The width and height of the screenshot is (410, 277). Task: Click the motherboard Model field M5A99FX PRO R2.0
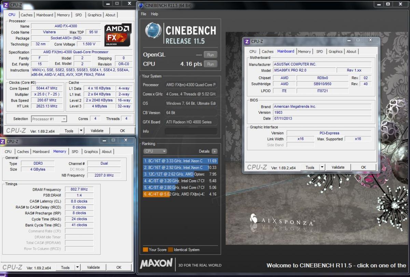[303, 70]
